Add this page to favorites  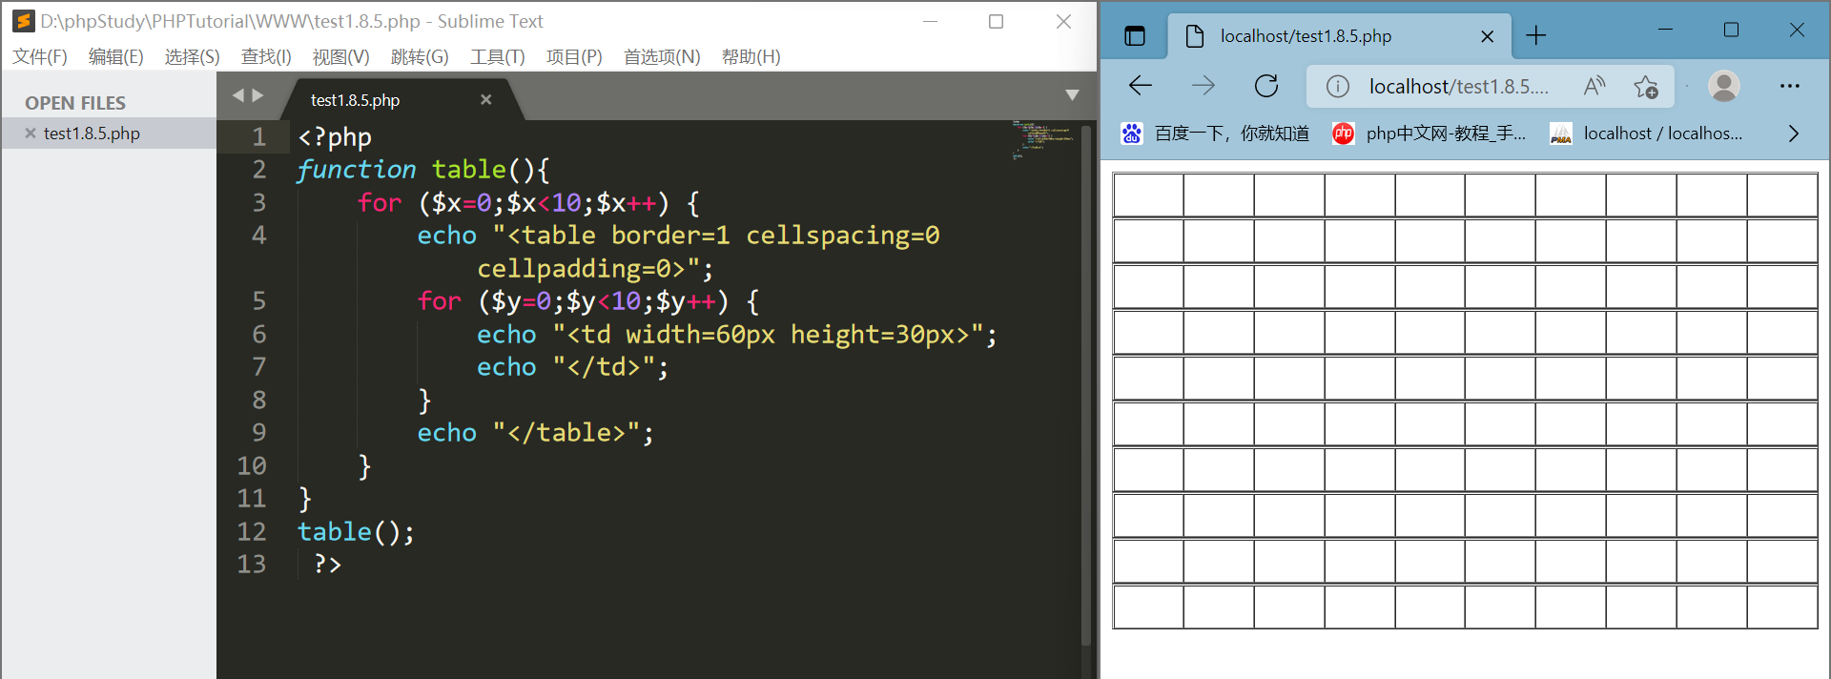[1646, 87]
